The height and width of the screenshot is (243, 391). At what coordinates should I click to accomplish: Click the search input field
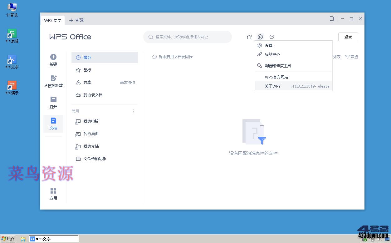187,37
